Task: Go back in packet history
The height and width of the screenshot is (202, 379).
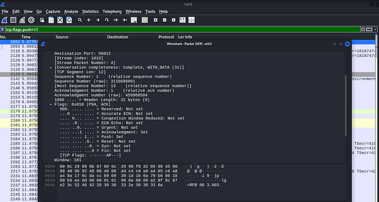Action: (x=89, y=20)
